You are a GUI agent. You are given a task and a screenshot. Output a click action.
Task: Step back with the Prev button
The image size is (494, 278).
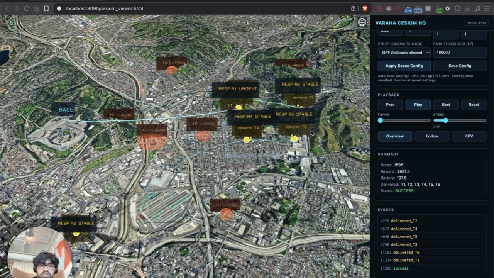point(390,105)
